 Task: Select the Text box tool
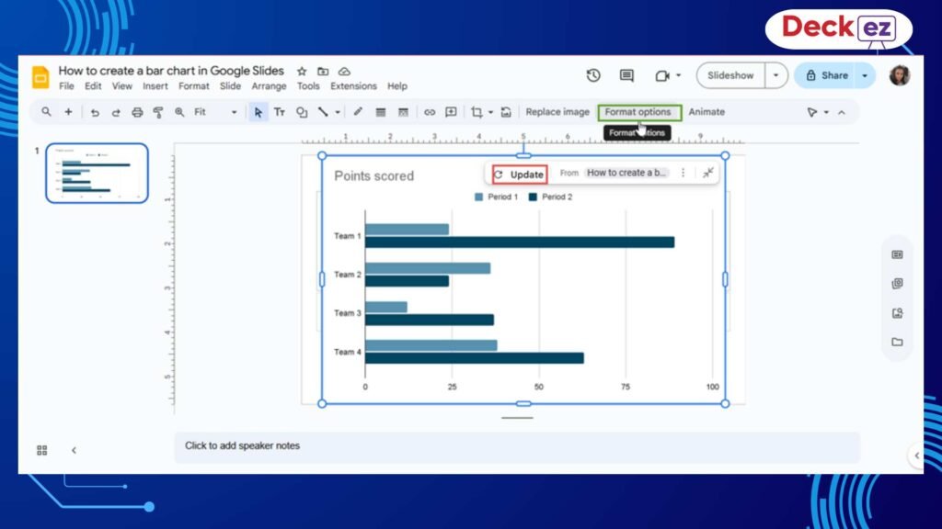280,112
